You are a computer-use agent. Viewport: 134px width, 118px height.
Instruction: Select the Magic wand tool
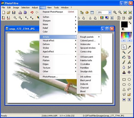point(124,52)
